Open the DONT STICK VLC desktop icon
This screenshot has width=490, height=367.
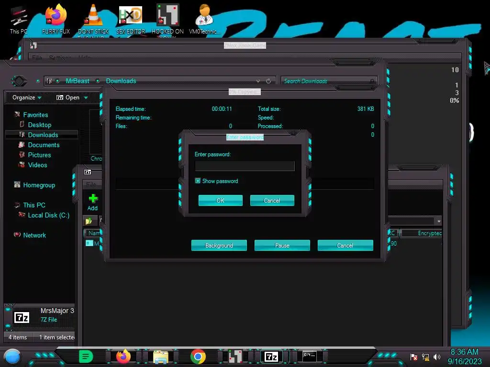93,19
